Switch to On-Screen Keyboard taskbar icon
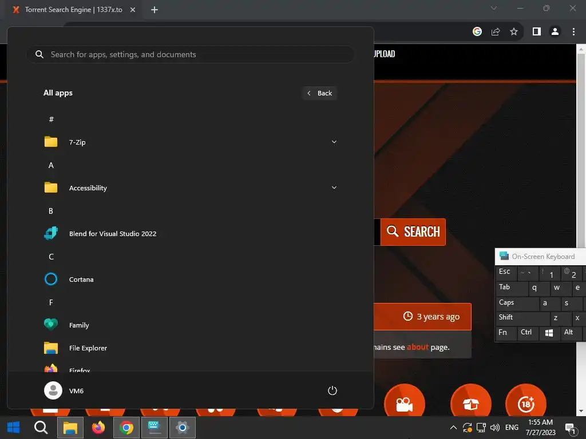The width and height of the screenshot is (586, 439). (155, 428)
